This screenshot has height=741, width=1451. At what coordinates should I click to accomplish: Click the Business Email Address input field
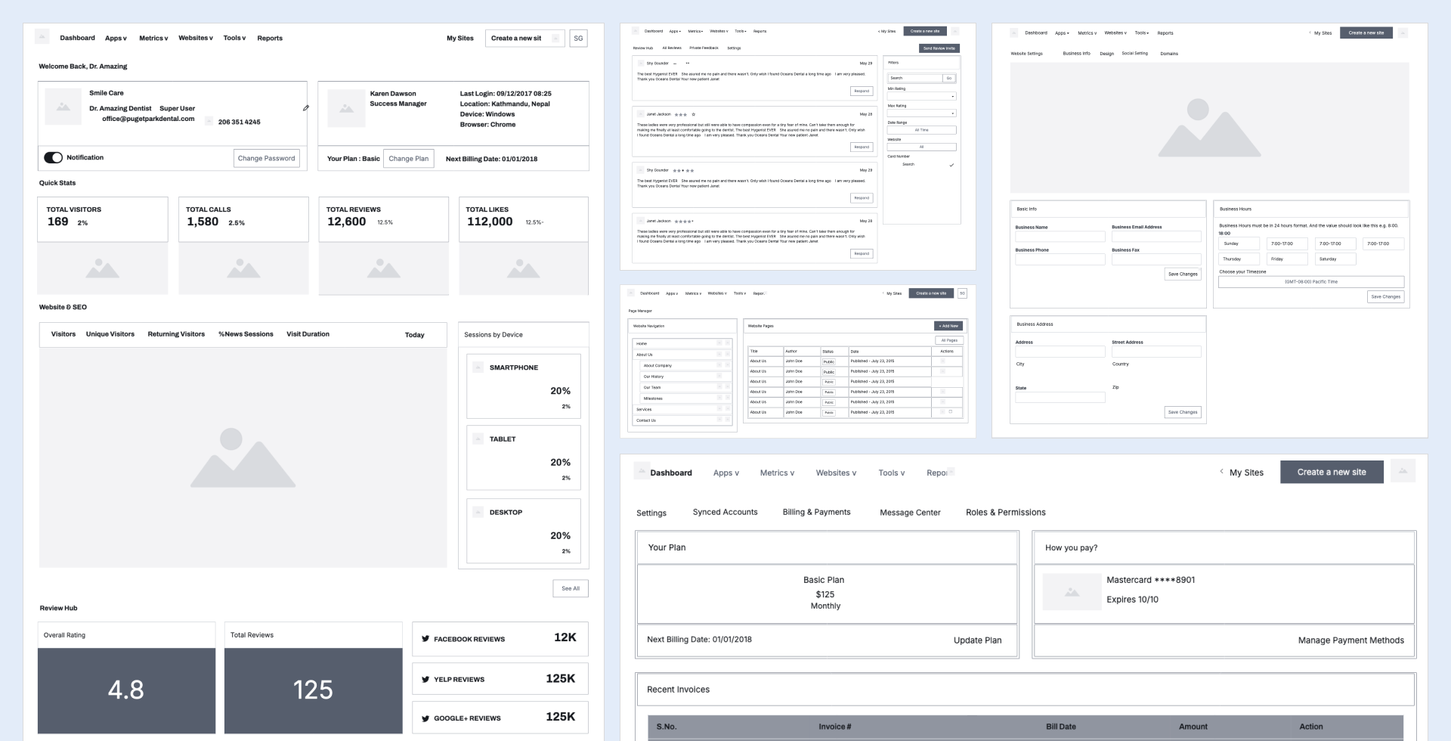(x=1156, y=237)
